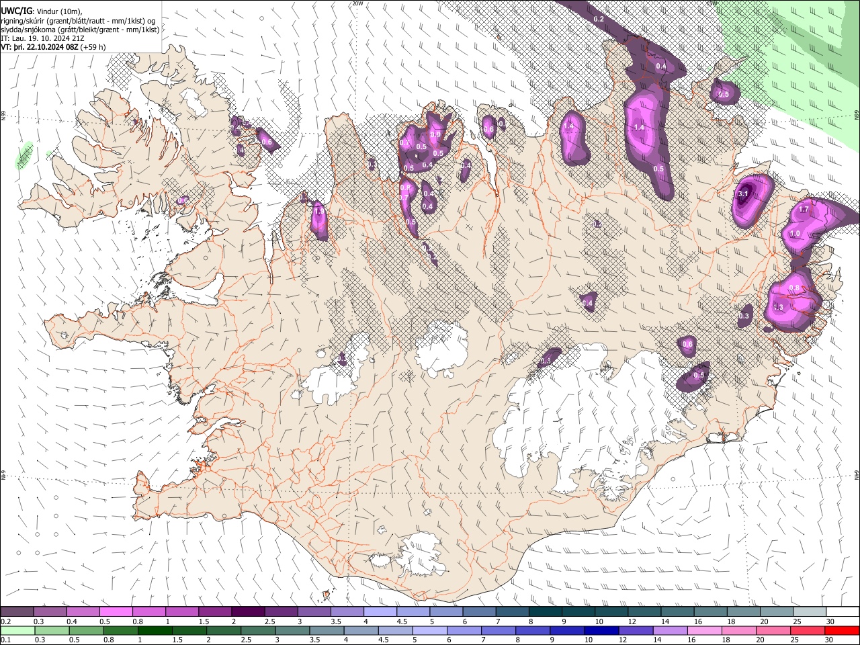Pick top-row swatch between 5 and 6

[x=445, y=612]
